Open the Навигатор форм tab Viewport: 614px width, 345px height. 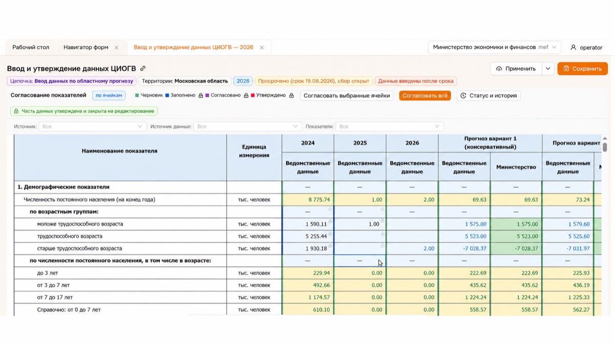click(86, 48)
